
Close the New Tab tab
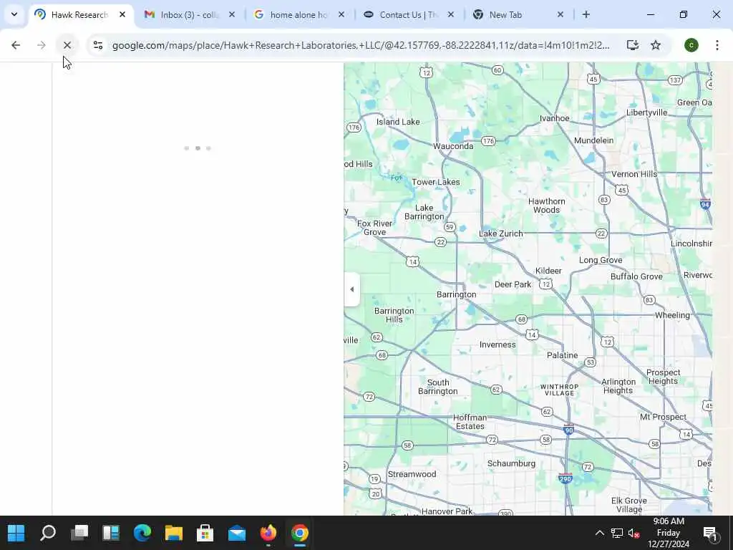[560, 14]
